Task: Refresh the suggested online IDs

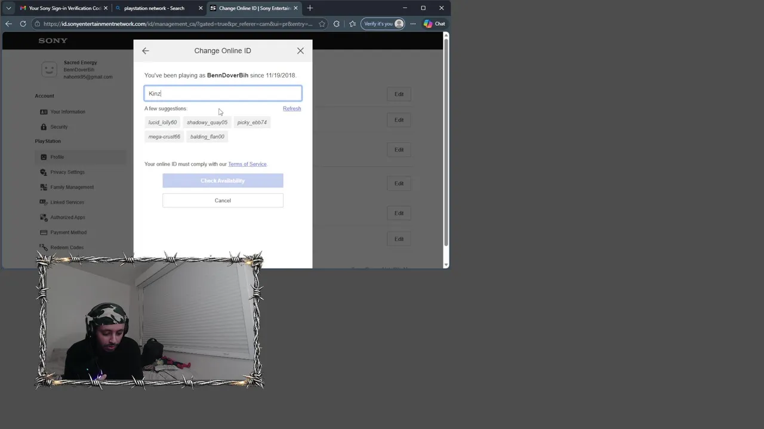Action: coord(292,108)
